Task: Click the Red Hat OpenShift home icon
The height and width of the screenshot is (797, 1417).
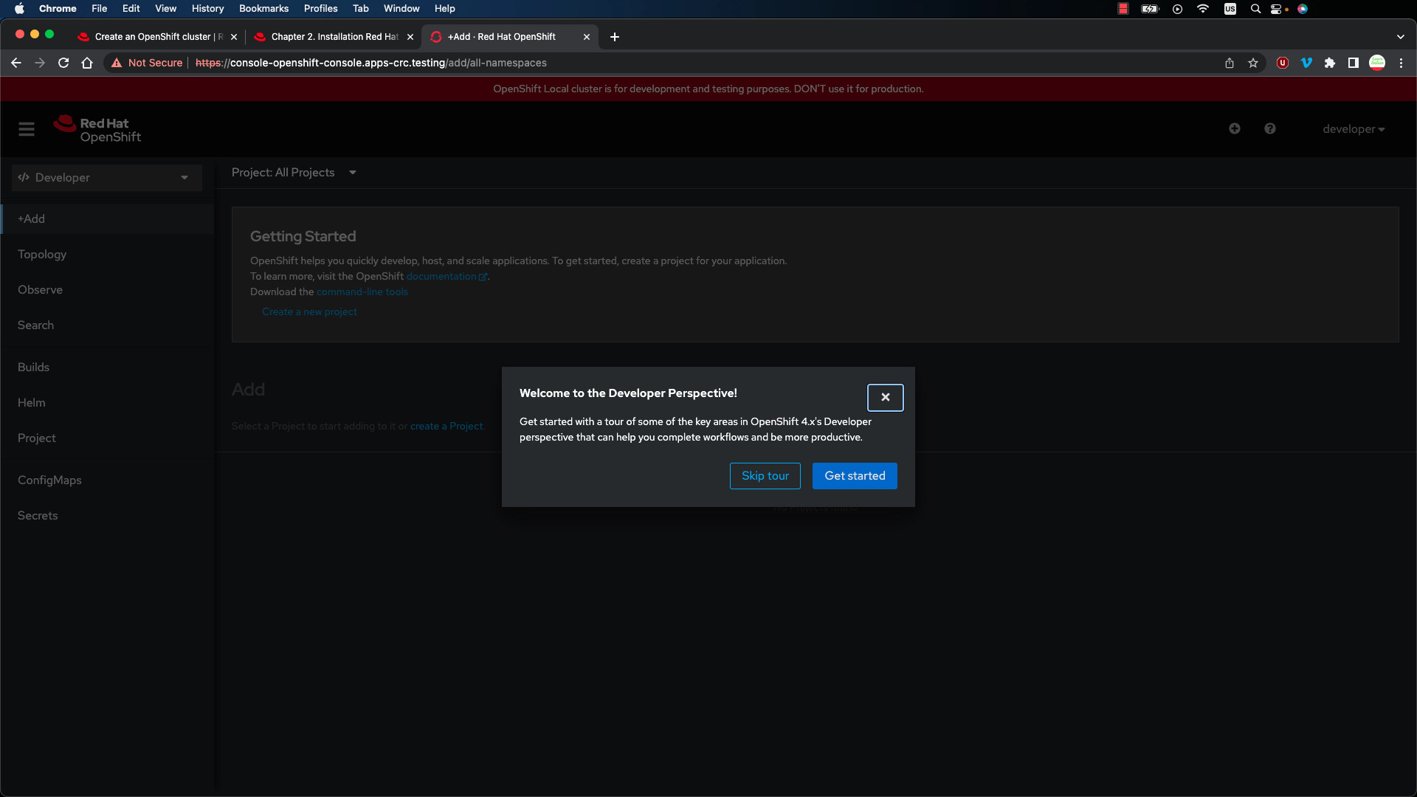Action: point(95,129)
